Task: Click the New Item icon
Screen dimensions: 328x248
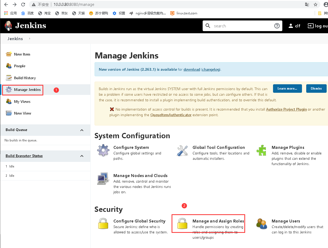Action: click(x=9, y=54)
